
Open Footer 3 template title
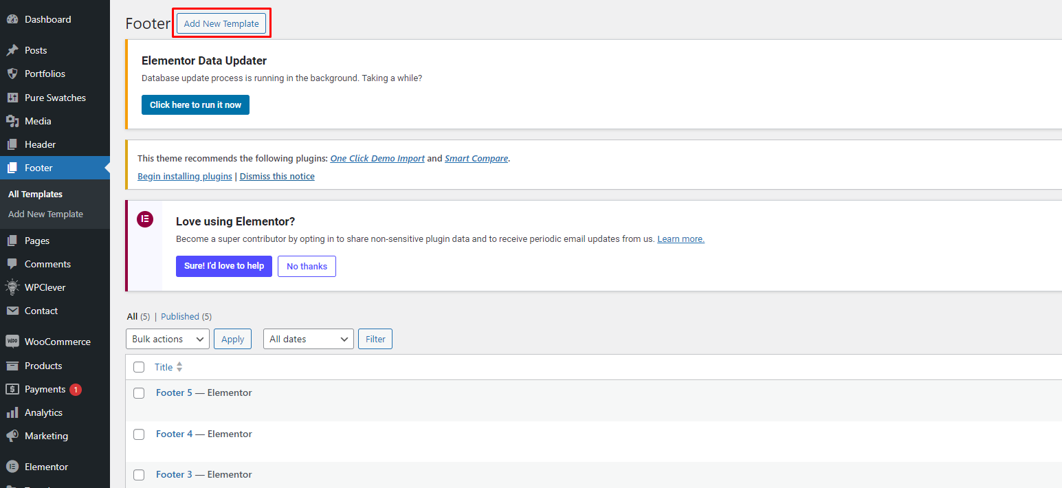[x=175, y=475]
